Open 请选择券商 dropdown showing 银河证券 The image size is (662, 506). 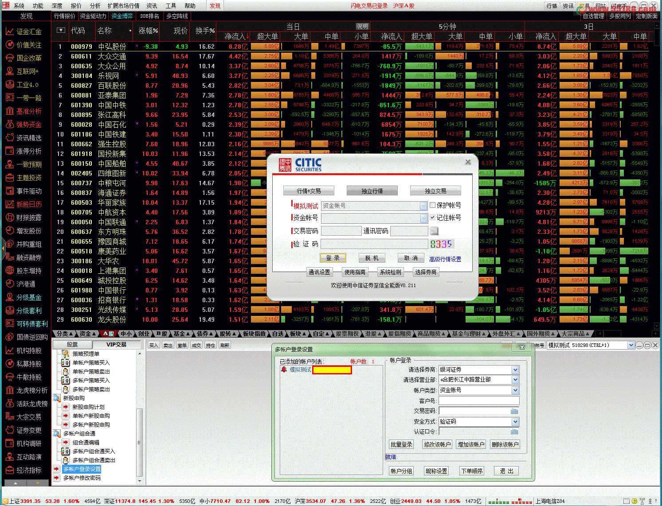click(515, 370)
